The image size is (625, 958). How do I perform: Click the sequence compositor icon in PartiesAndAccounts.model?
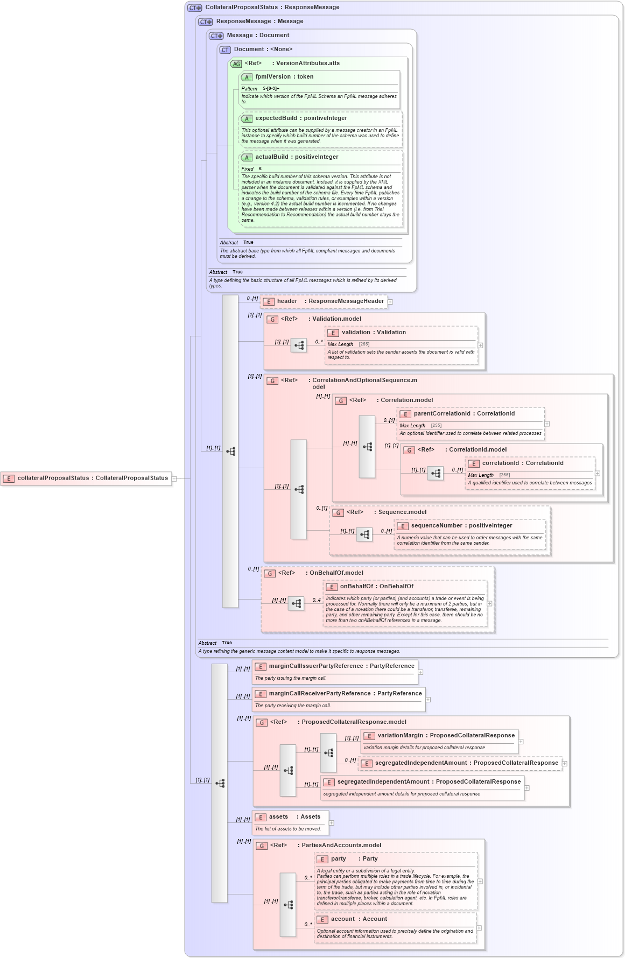pos(288,905)
